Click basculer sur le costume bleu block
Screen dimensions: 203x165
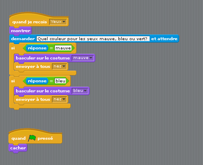pos(52,91)
